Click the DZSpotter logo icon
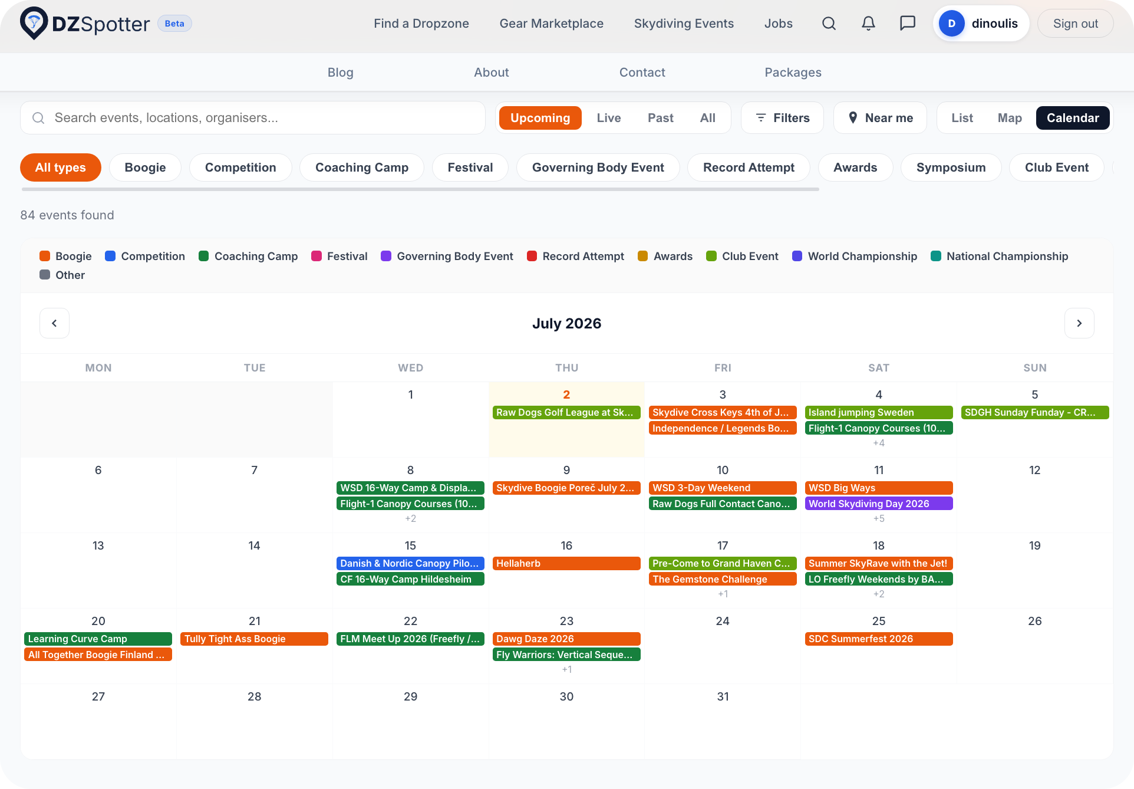Image resolution: width=1134 pixels, height=789 pixels. 34,24
